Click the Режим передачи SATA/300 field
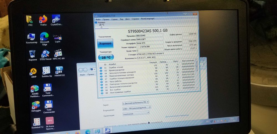 [x=150, y=47]
